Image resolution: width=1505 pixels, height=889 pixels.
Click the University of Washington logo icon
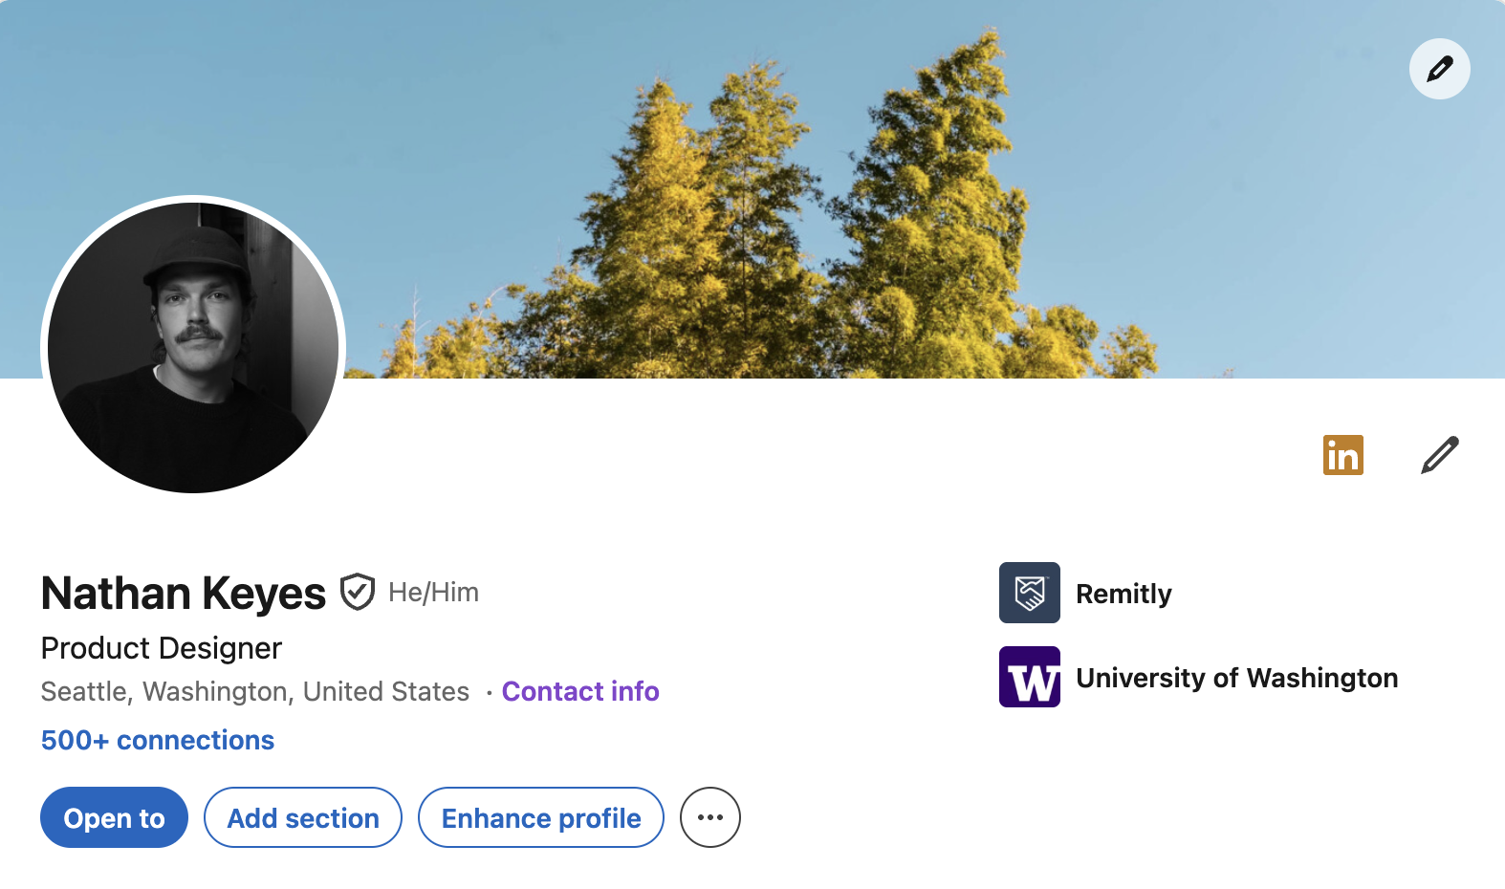(1029, 677)
